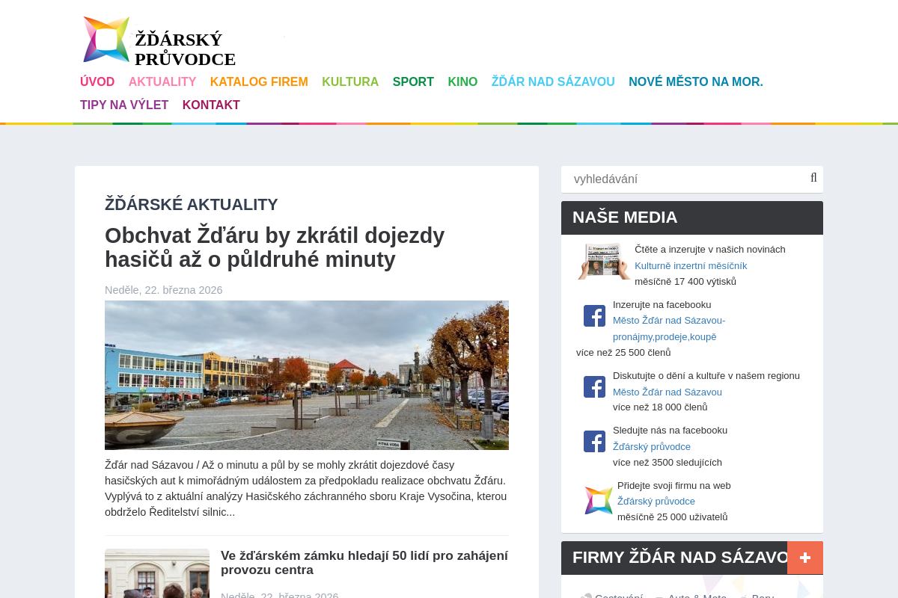Open 'Město Žďár nad Sázavou-pronájmy,prodeje,koupě' link

point(668,328)
